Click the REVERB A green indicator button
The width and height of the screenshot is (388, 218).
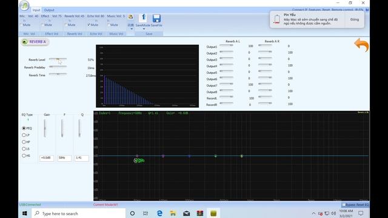click(x=24, y=42)
